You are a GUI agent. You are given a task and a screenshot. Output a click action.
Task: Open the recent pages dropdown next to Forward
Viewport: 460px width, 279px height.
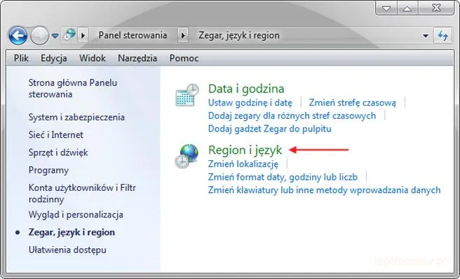[55, 36]
